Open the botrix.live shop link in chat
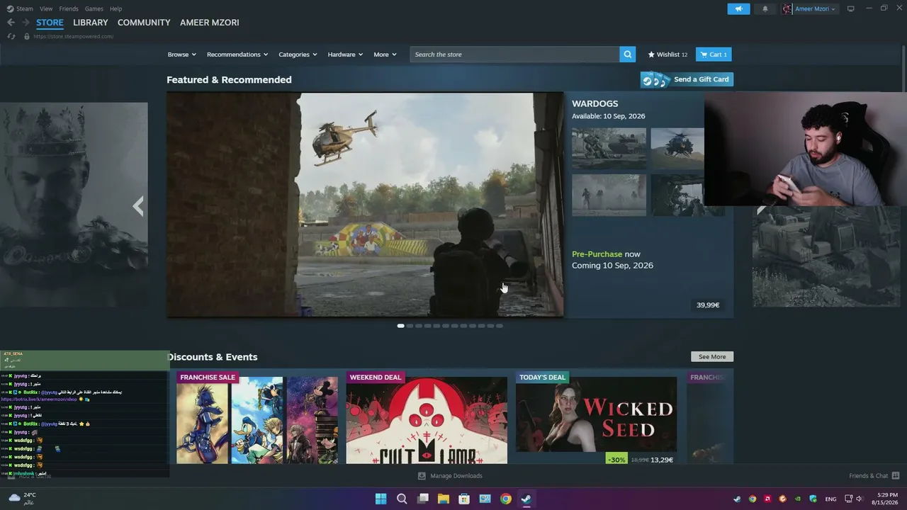Image resolution: width=907 pixels, height=510 pixels. coord(39,399)
